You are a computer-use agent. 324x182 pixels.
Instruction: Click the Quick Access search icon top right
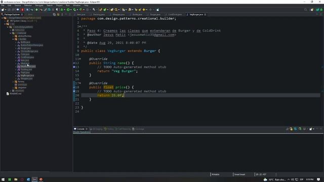point(306,10)
